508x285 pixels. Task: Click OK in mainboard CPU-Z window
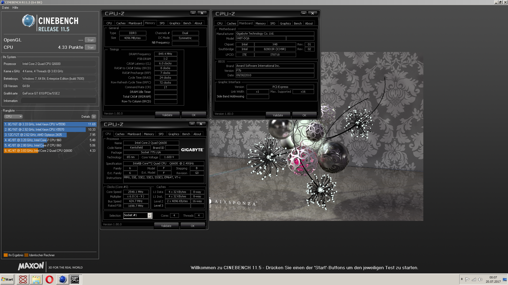(304, 115)
